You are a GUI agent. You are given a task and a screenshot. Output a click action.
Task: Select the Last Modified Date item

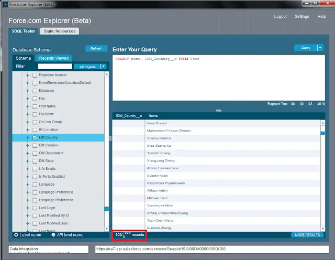(x=53, y=223)
